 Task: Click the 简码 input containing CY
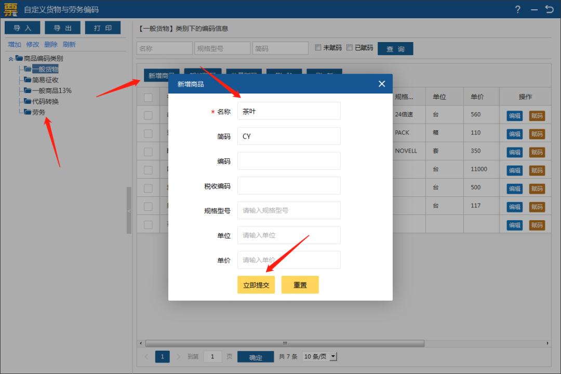289,136
